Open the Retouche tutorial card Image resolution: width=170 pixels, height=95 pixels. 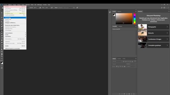[x=154, y=33]
